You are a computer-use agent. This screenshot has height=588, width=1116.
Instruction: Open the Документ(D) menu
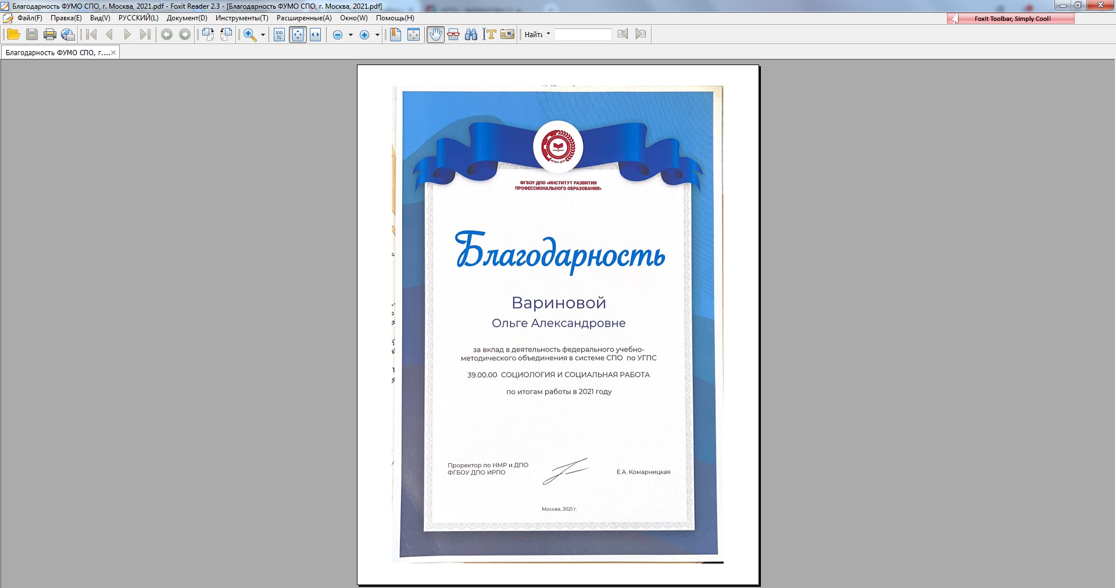pos(187,18)
